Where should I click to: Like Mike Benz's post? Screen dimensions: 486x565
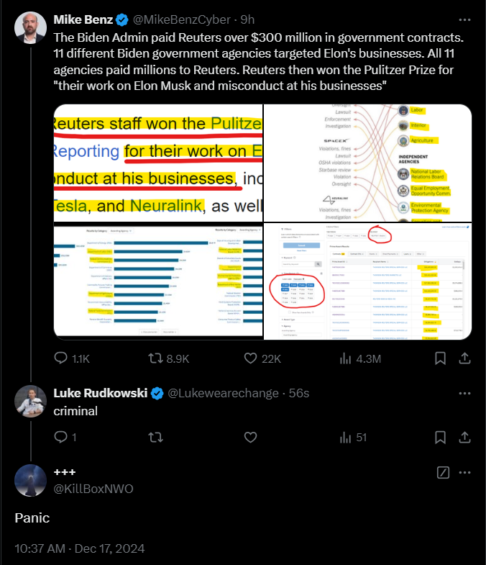coord(251,358)
